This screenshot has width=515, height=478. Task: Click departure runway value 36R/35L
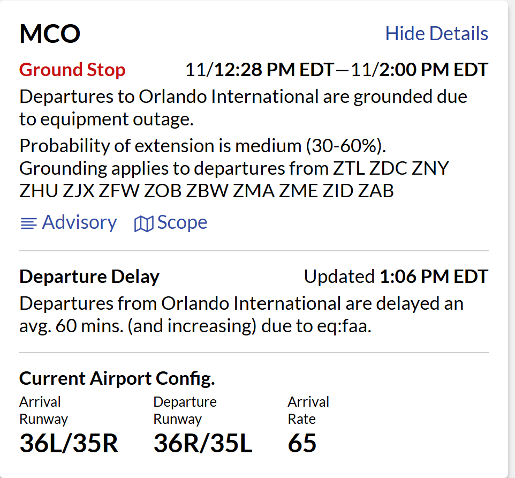click(202, 443)
